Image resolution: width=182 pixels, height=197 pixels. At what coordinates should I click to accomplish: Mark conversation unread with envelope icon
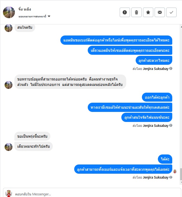160,12
